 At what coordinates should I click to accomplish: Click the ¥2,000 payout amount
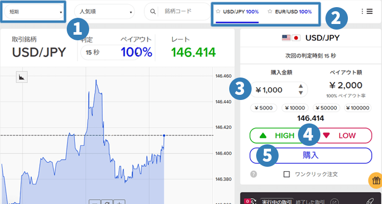(x=346, y=85)
